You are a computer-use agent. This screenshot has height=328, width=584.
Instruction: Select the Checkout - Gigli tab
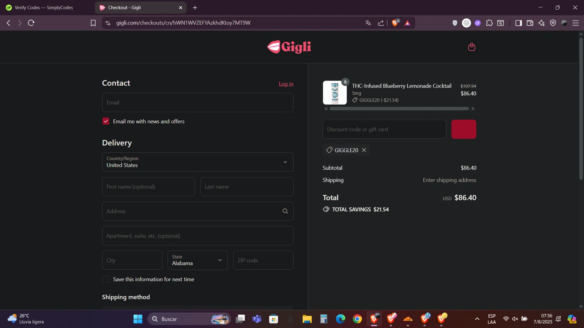(x=141, y=7)
